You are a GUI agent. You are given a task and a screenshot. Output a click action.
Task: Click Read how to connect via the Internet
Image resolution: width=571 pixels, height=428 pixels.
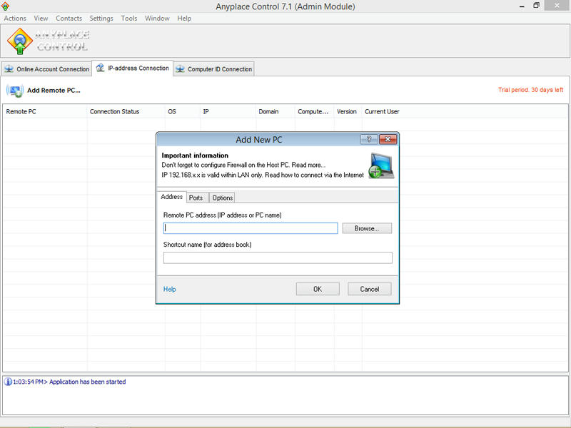[x=314, y=175]
